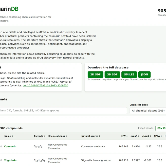Viewport: 166px width, 166px height.
Task: Open the Trigoforin compound entry
Action: (x=10, y=160)
